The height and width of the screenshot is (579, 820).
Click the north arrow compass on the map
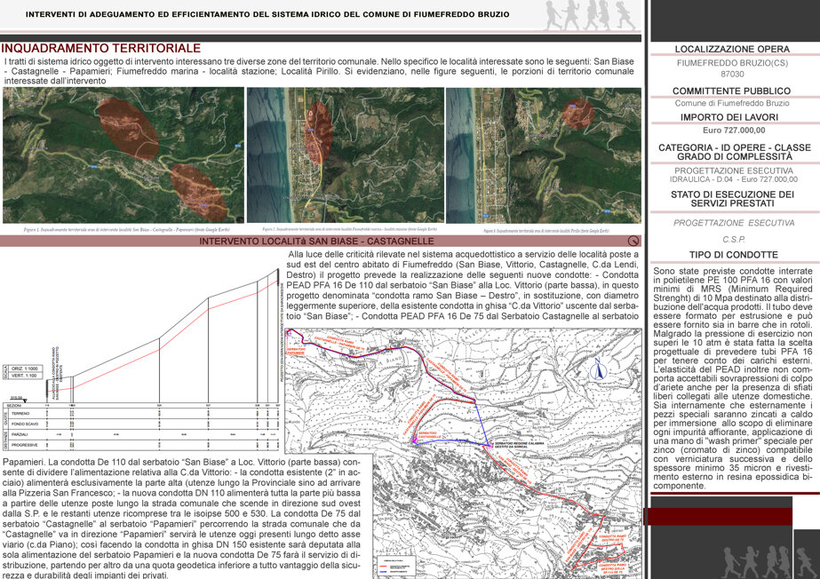[598, 369]
